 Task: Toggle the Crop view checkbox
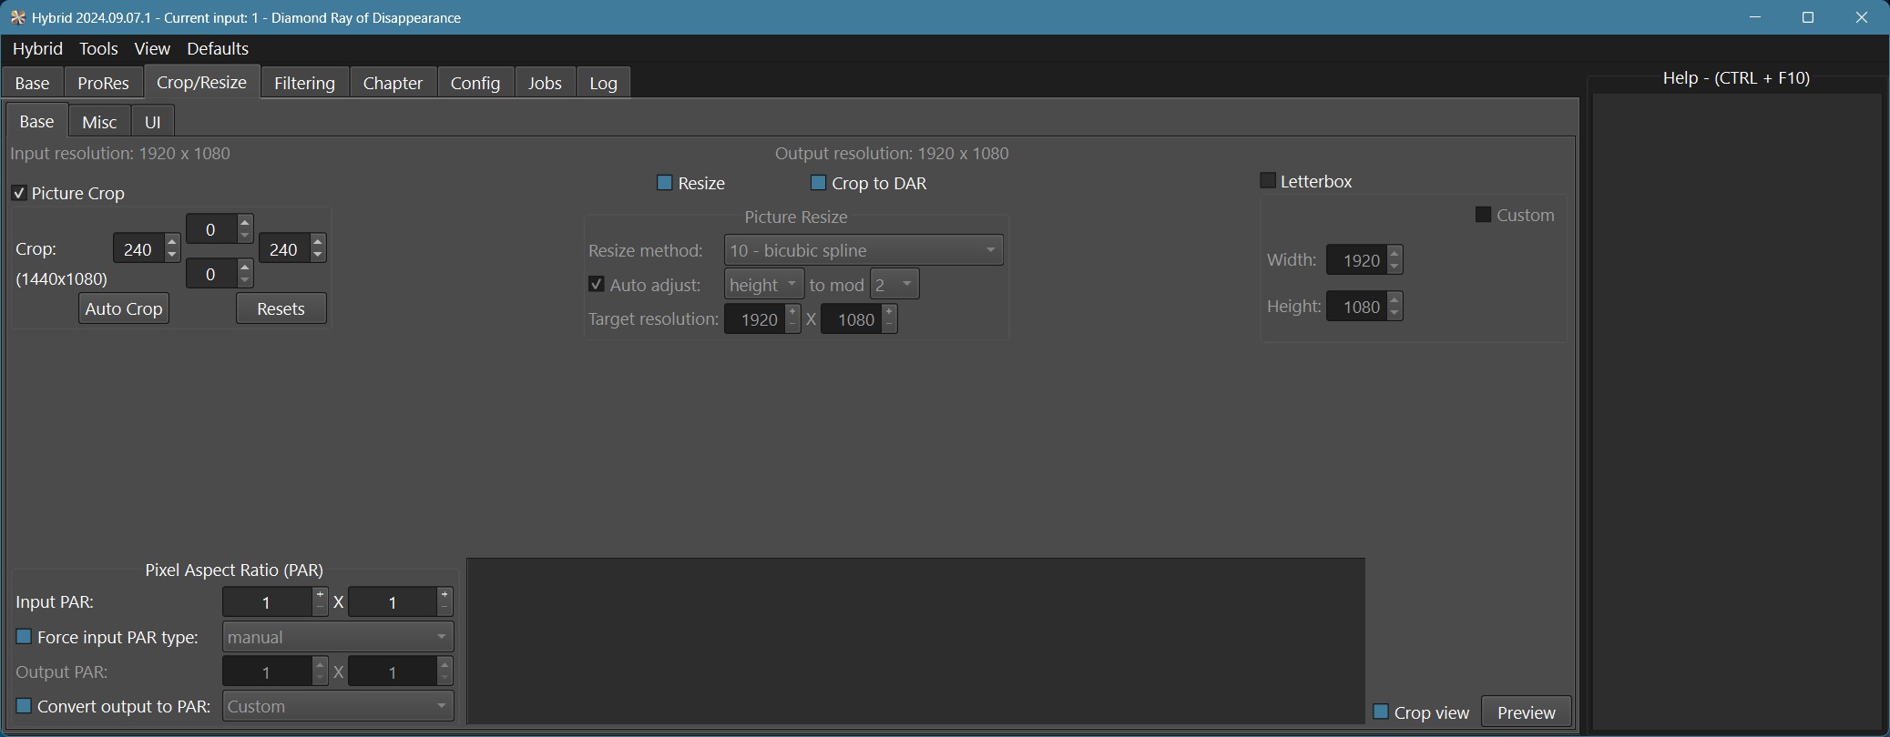click(1381, 712)
